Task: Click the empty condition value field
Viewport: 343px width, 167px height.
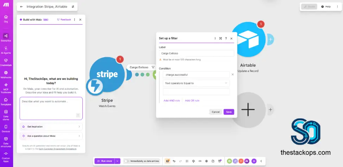Action: (x=196, y=92)
